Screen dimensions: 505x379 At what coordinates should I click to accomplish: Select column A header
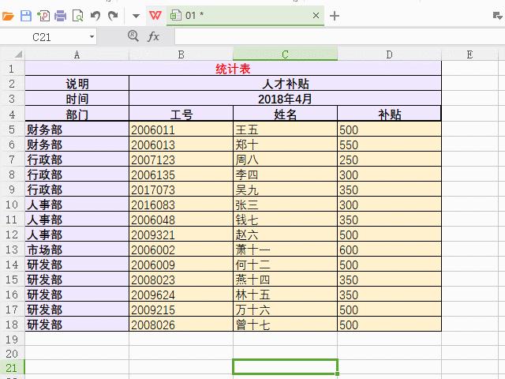[77, 54]
